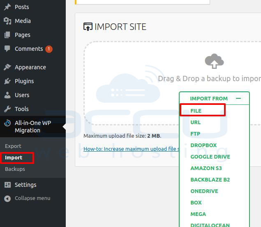This screenshot has height=227, width=261.
Task: Choose URL as import source
Action: (x=196, y=122)
